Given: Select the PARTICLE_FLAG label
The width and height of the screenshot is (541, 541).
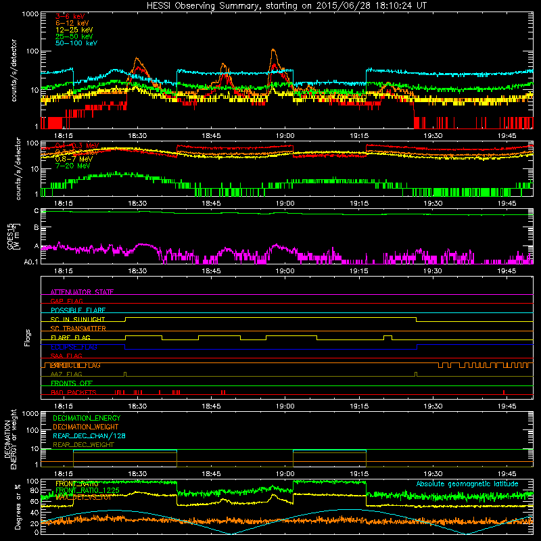Looking at the screenshot, I should click(x=76, y=365).
